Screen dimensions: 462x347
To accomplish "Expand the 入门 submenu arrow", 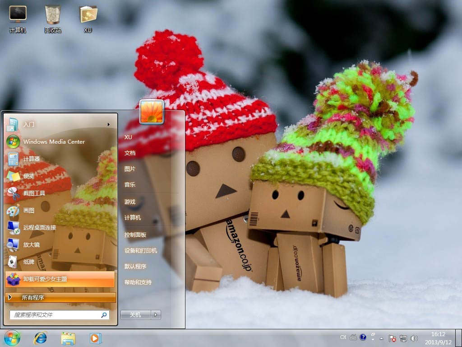I will (108, 124).
